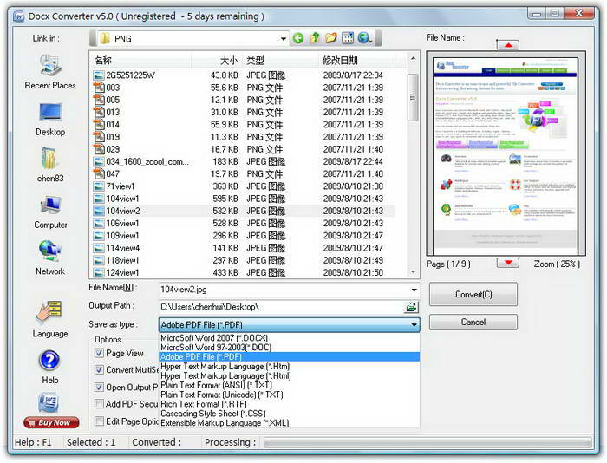This screenshot has width=607, height=463.
Task: Sort files by 名称 column header
Action: [x=140, y=61]
